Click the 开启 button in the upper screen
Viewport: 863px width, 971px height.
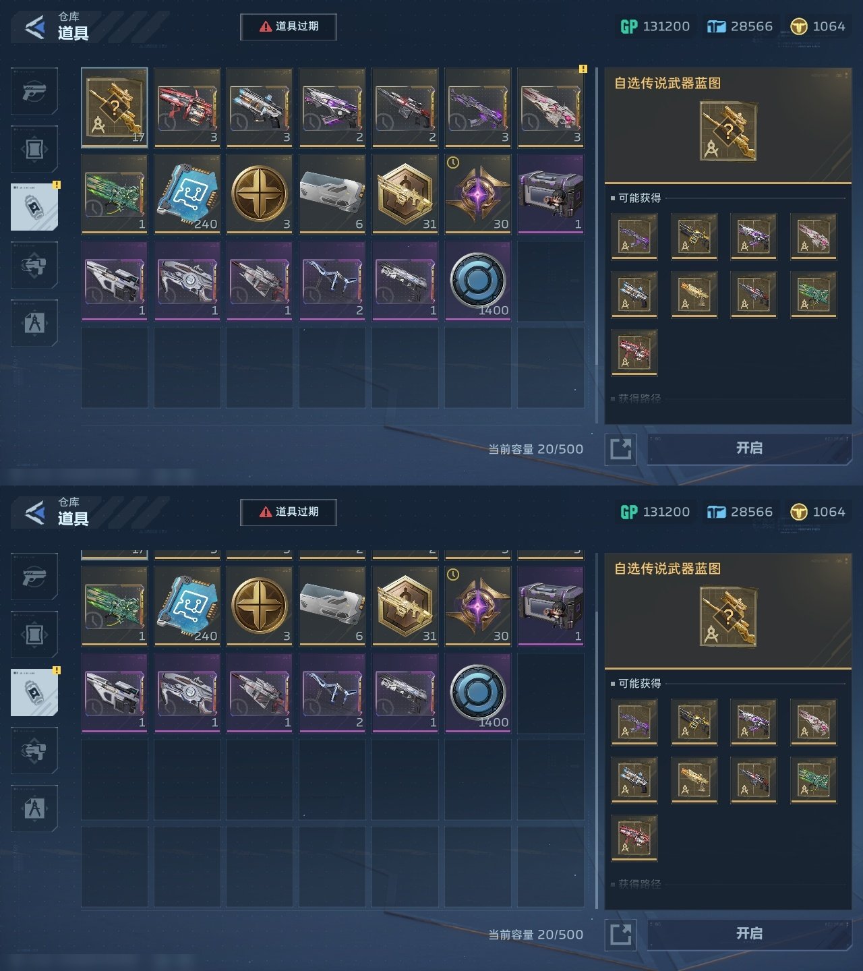[749, 448]
